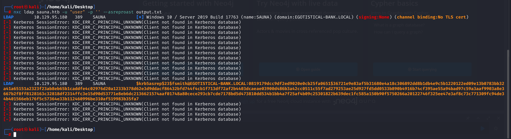Pin the Neo4j frame behind the terminal
This screenshot has height=139, width=511.
click(468, 118)
